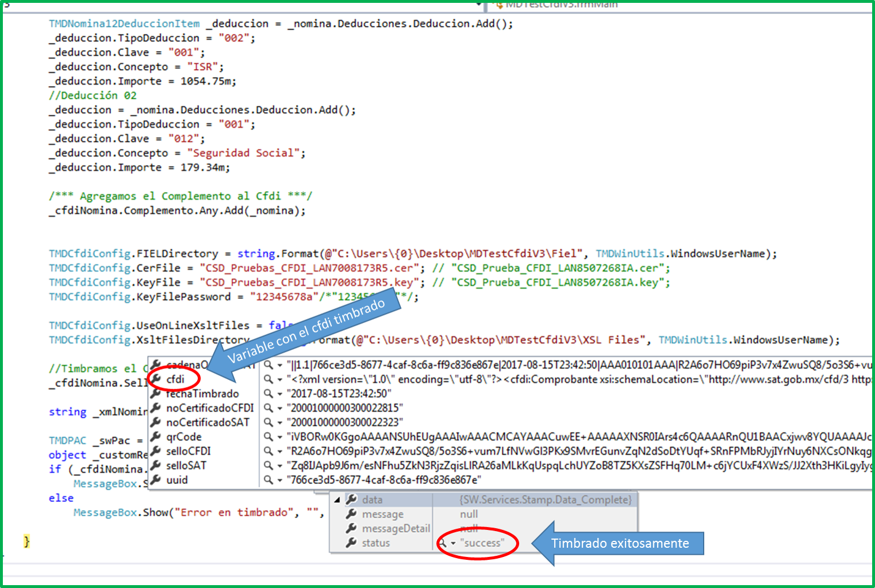Click the wrench icon beside status
Screen dimensions: 875x588
(351, 543)
